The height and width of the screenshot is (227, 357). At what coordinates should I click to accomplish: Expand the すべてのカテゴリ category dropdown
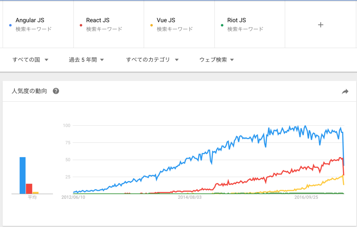(x=152, y=60)
